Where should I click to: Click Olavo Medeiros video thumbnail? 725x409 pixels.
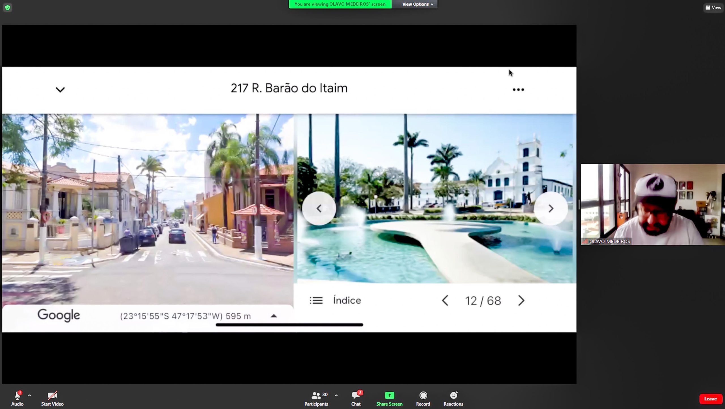(x=652, y=204)
